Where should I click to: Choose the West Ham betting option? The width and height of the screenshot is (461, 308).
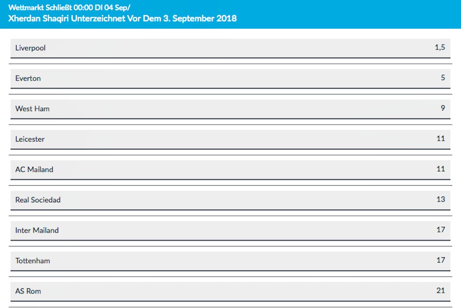pyautogui.click(x=230, y=109)
